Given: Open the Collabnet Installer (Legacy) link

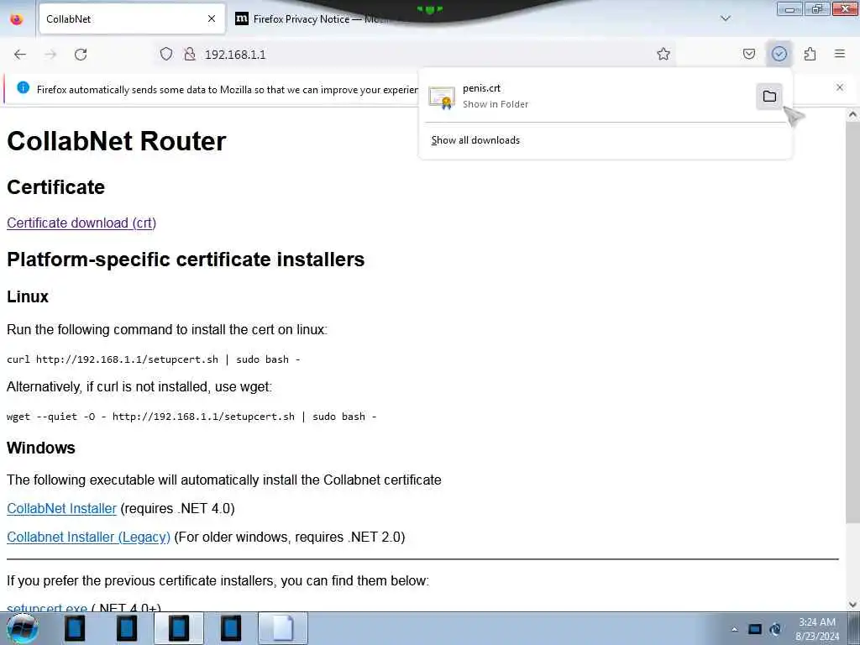Looking at the screenshot, I should coord(88,537).
